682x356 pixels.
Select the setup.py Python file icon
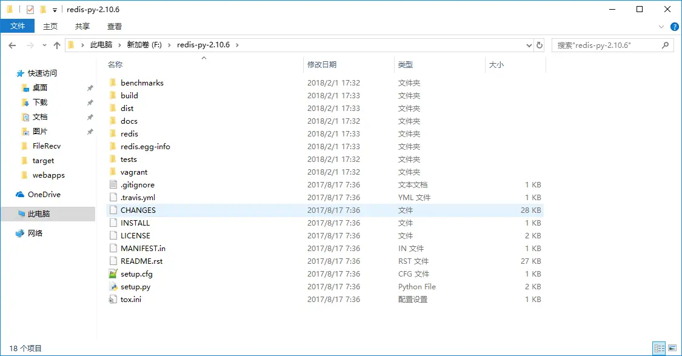(x=113, y=286)
